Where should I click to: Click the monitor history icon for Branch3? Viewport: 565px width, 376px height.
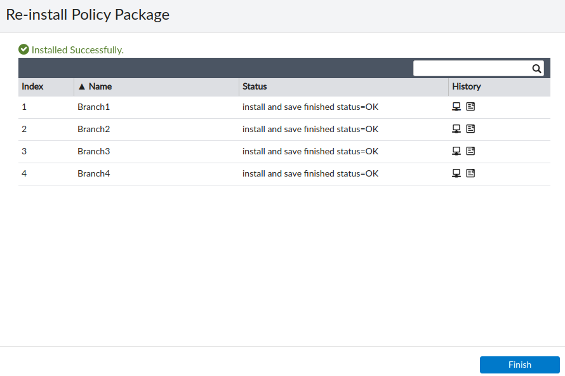[456, 151]
